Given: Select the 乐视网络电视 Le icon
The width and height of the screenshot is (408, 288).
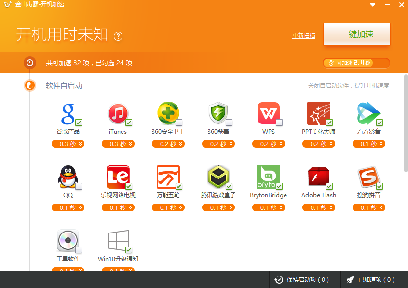Looking at the screenshot, I should [x=118, y=177].
